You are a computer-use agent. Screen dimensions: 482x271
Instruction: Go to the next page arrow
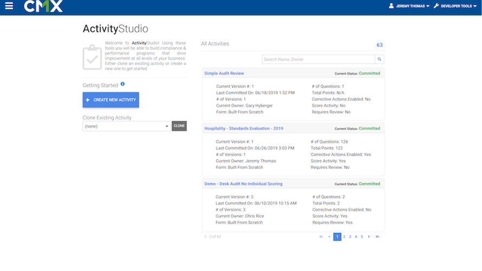(369, 237)
